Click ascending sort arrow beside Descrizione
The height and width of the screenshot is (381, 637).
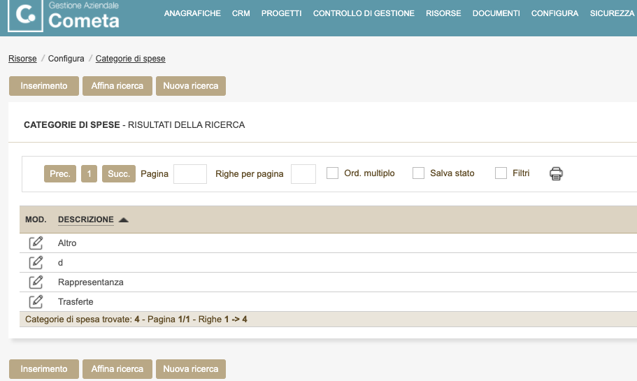124,220
